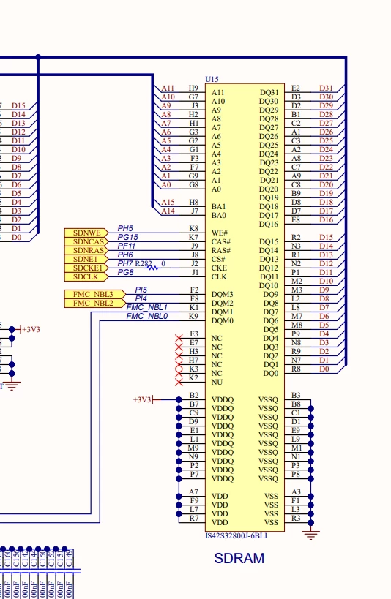The image size is (391, 599).
Task: Click the CS# pin name
Action: point(218,259)
